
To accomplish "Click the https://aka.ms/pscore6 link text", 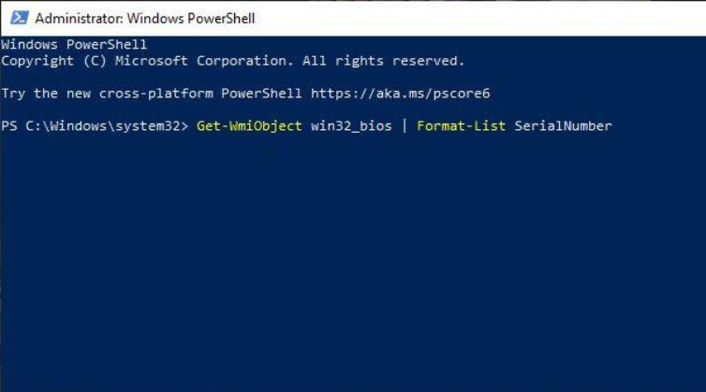I will click(x=400, y=94).
